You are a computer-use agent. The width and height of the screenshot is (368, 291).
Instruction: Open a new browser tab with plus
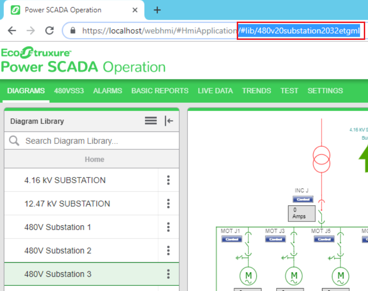tap(157, 10)
